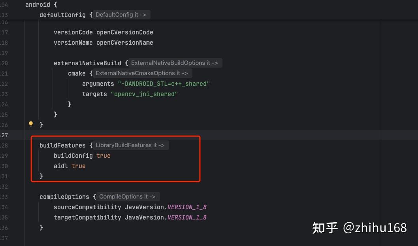This screenshot has width=418, height=246.
Task: Click the closing brace of the buildFeatures block
Action: [41, 176]
